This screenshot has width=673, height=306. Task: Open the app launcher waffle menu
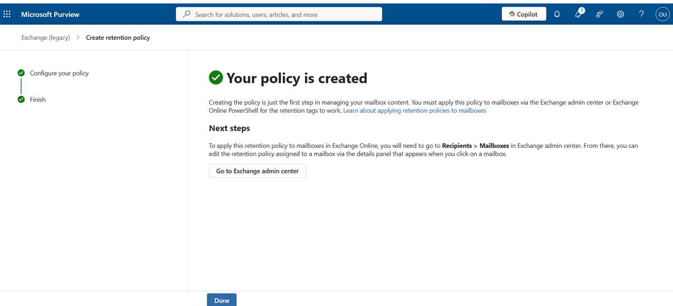7,15
